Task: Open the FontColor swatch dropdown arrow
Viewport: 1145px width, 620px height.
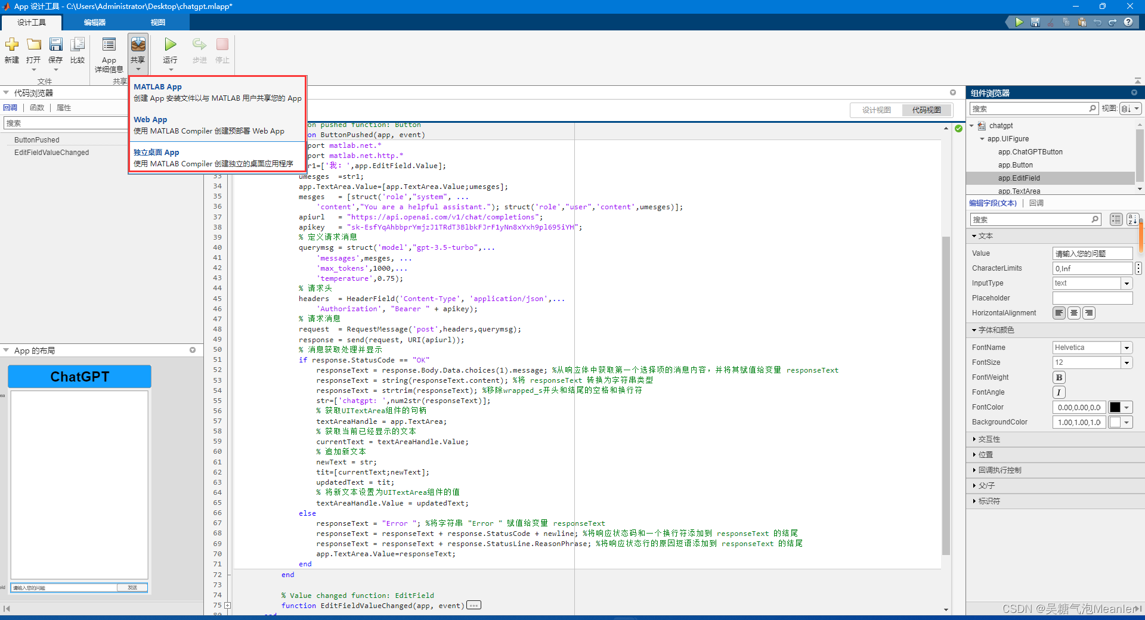Action: pos(1127,407)
